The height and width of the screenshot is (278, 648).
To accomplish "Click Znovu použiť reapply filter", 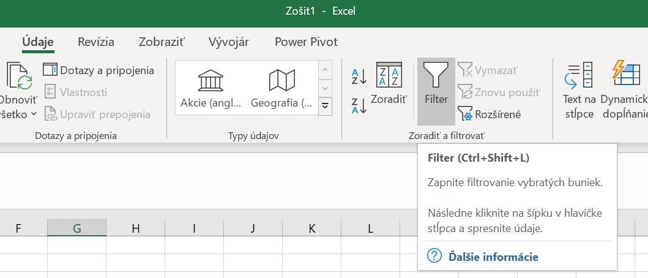I will [x=499, y=92].
